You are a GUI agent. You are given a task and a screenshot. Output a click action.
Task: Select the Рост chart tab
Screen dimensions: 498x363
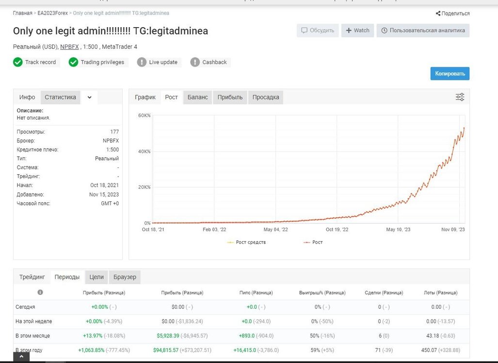pos(171,97)
